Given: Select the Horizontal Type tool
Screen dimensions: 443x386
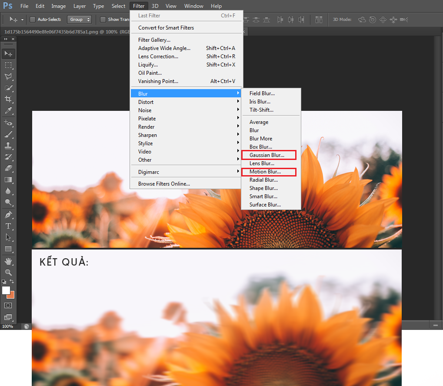Looking at the screenshot, I should click(8, 226).
